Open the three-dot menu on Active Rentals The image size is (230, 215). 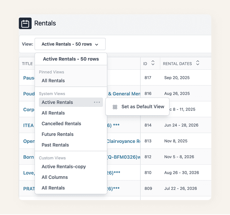click(97, 102)
